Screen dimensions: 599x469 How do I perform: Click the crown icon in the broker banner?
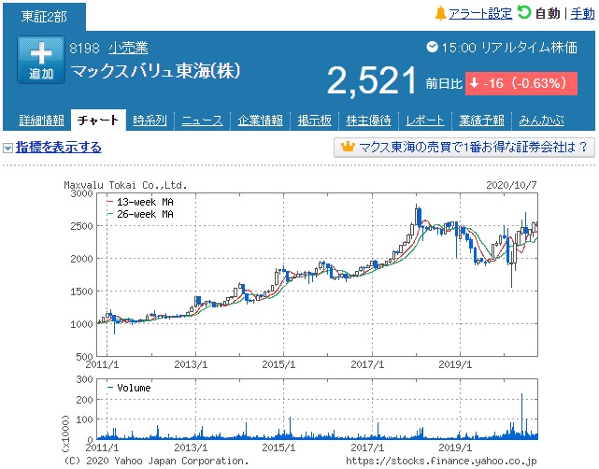[x=348, y=147]
